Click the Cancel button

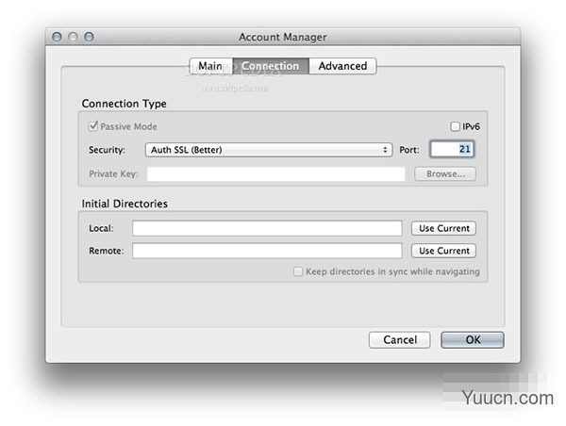(400, 340)
